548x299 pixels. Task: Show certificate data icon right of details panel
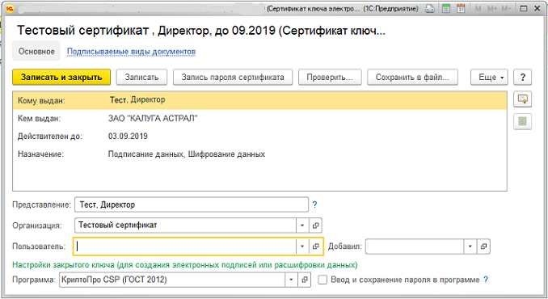pyautogui.click(x=522, y=99)
